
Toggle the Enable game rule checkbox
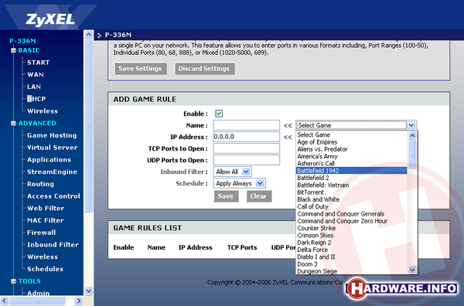(x=219, y=114)
